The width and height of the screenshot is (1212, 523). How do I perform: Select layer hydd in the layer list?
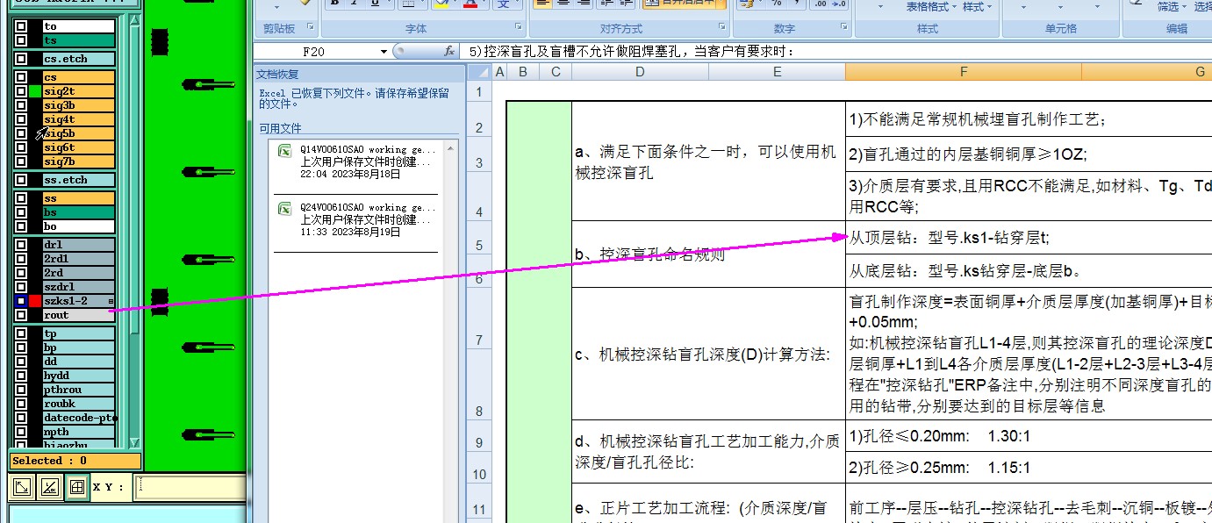tap(79, 376)
